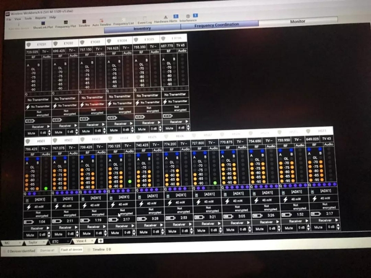Viewport: 371px width, 278px height.
Task: Expand the Receiver section on ETC01
Action: tap(38, 127)
